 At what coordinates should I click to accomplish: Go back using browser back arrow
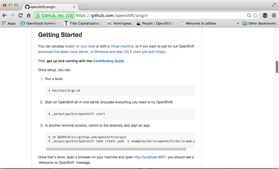[x=4, y=16]
